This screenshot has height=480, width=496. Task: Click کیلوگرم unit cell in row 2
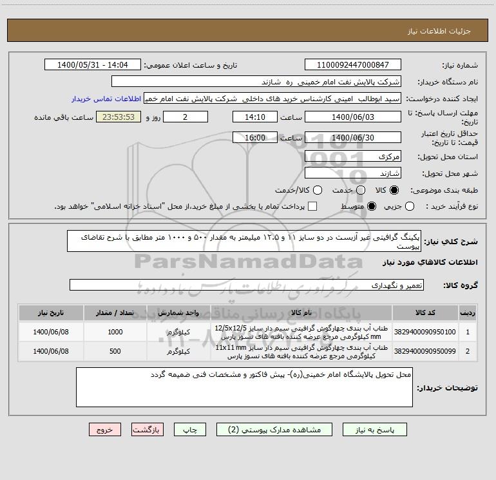tap(178, 352)
